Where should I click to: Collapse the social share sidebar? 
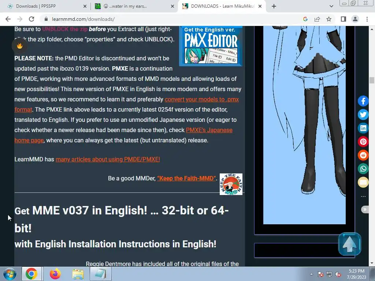click(x=365, y=210)
